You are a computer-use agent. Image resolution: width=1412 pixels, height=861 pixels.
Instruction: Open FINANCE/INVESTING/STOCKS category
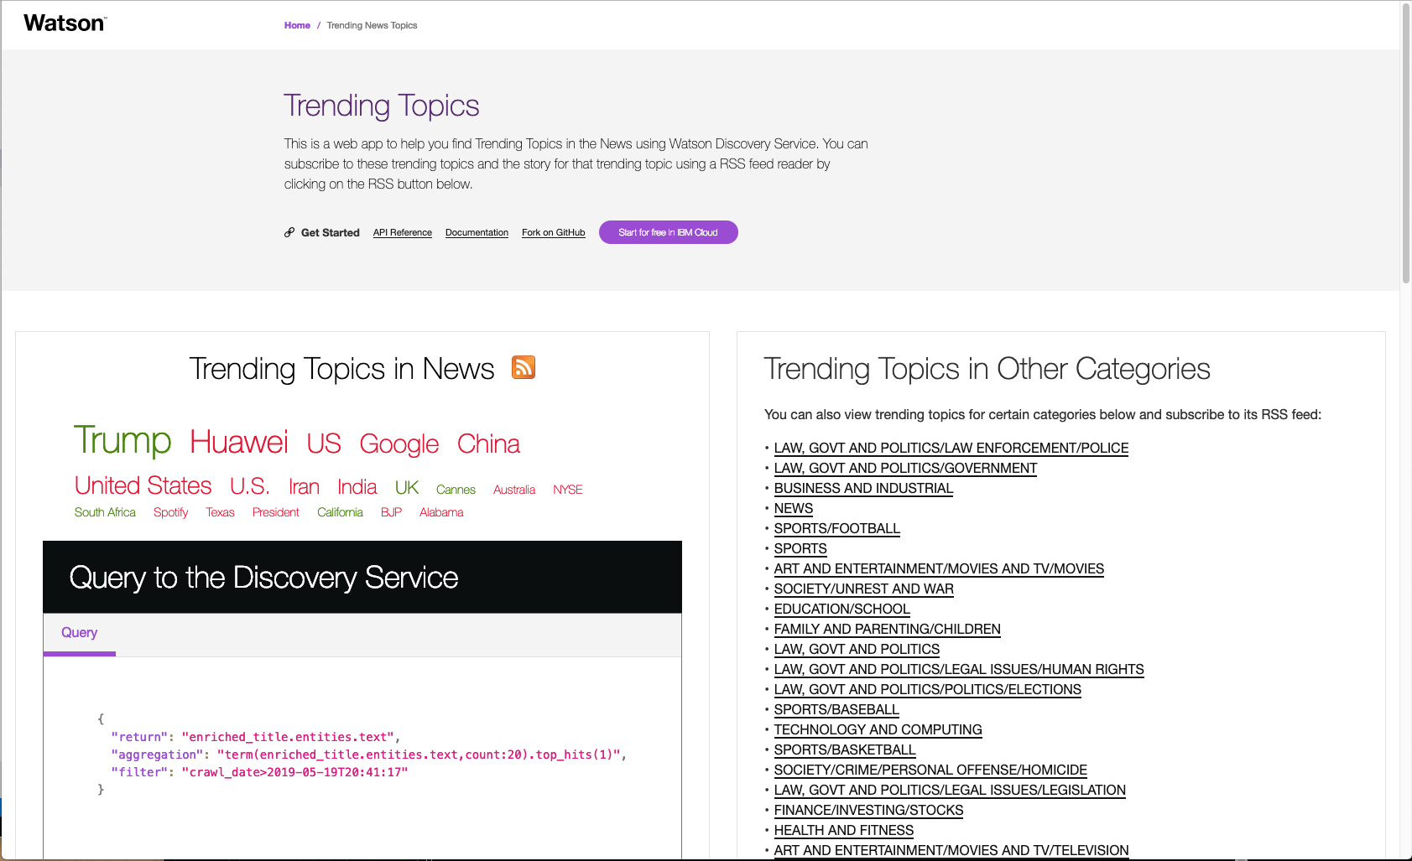click(868, 811)
